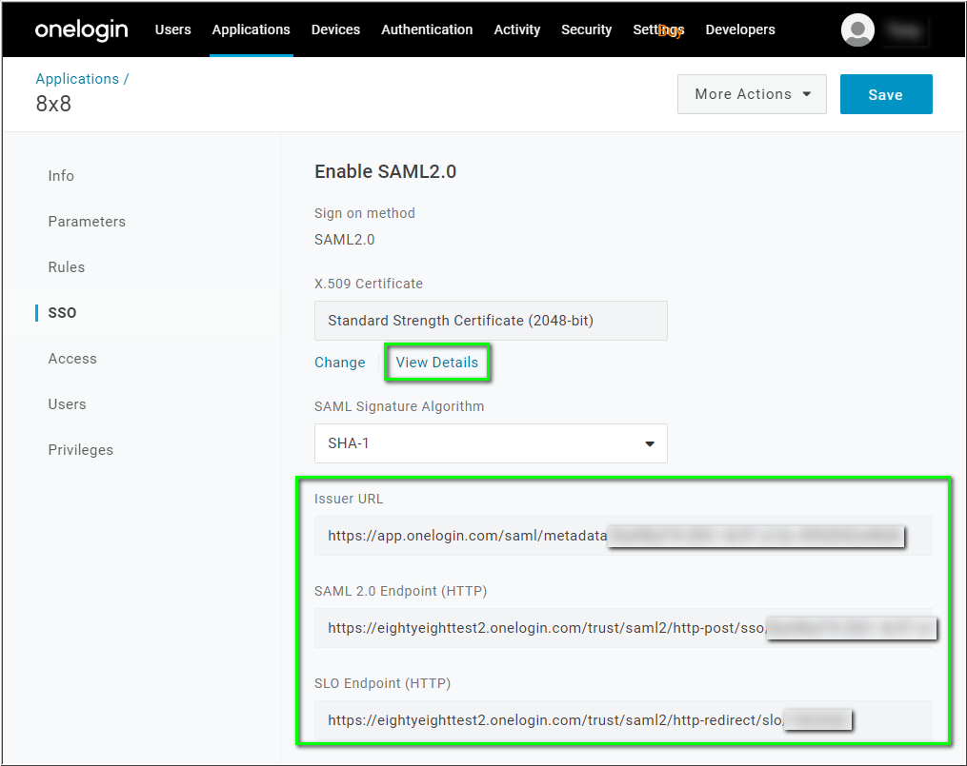Viewport: 967px width, 766px height.
Task: Open the Authentication menu
Action: (427, 29)
